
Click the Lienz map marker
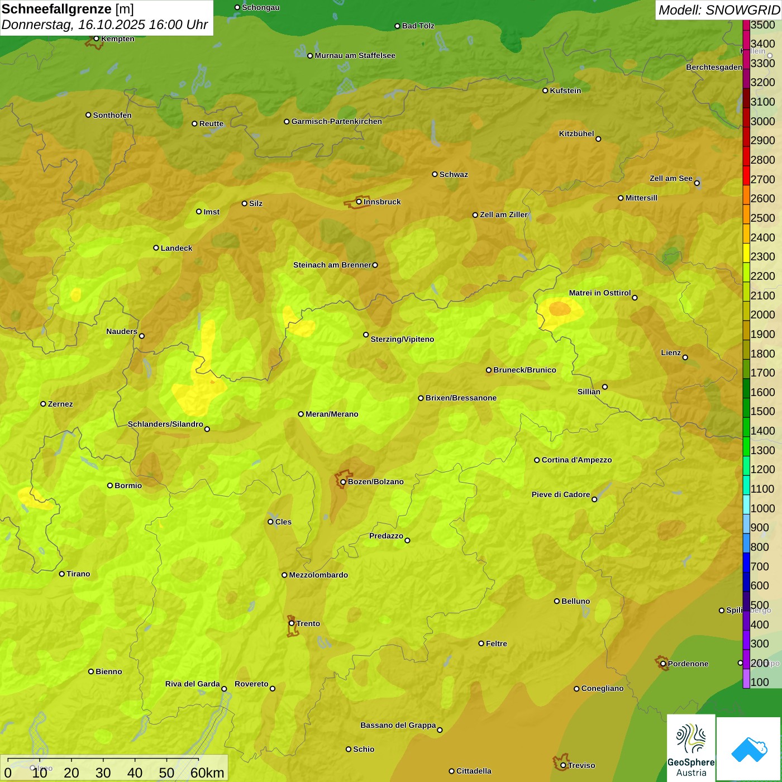tap(685, 357)
